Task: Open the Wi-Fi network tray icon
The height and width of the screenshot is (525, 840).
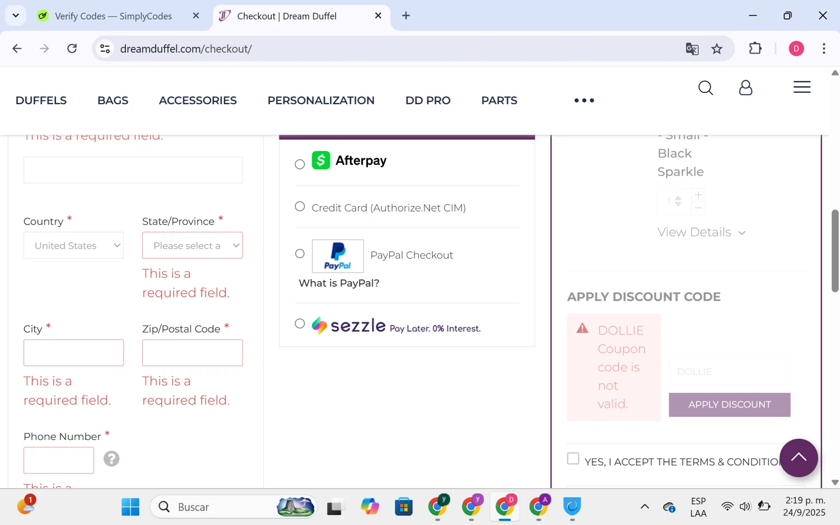Action: click(x=727, y=507)
